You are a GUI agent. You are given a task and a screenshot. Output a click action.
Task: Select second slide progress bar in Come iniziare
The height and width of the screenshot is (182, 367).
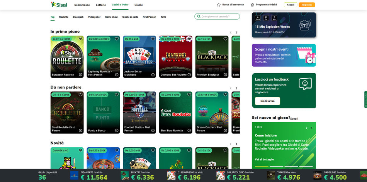click(x=277, y=167)
